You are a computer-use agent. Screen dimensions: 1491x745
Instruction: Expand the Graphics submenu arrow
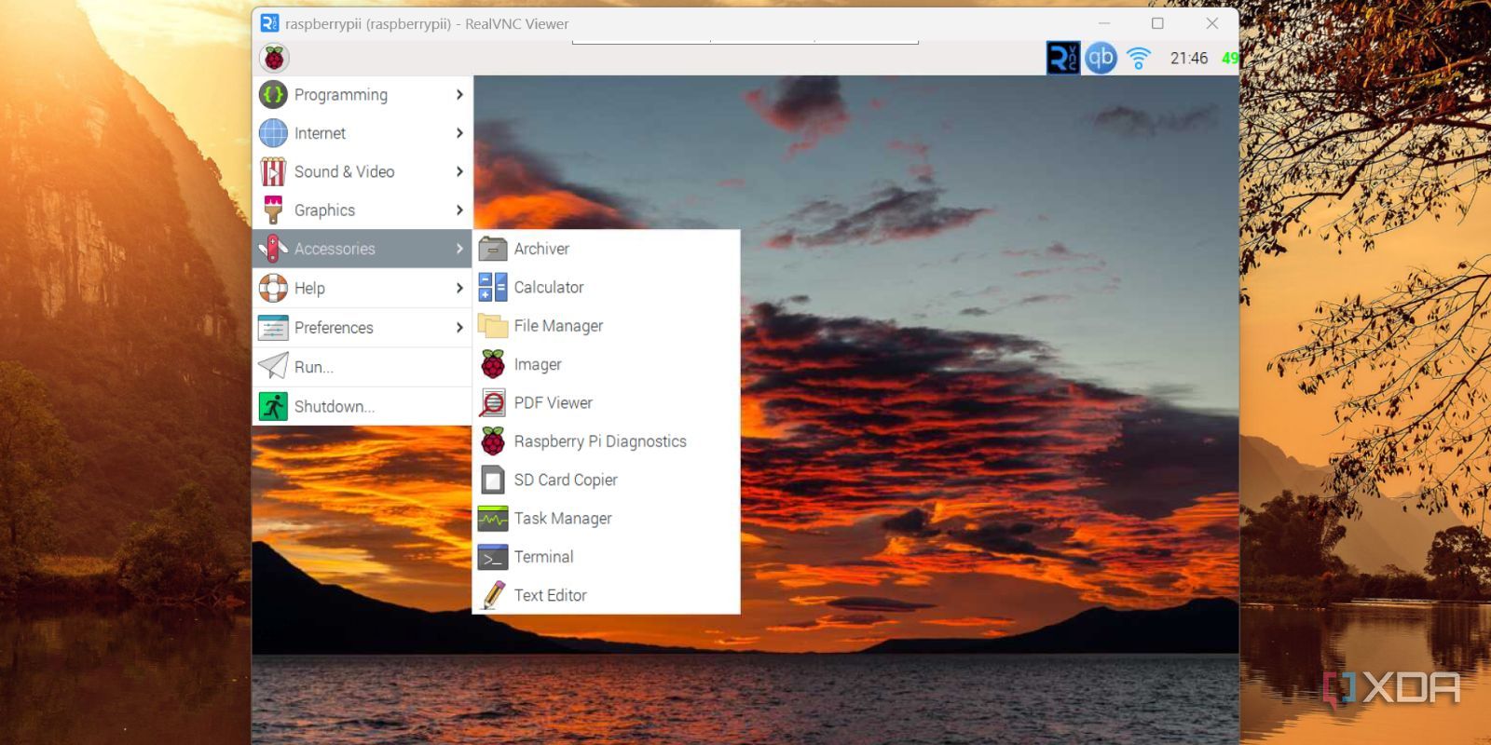point(459,210)
